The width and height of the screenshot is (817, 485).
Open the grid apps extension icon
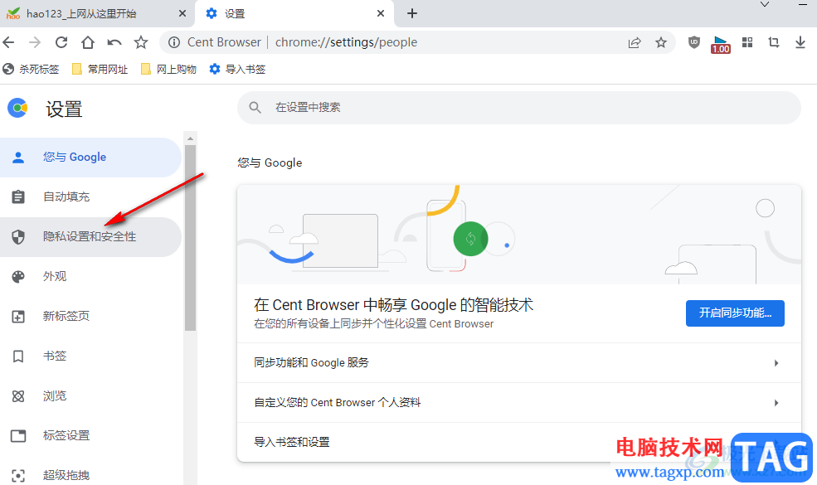[747, 43]
